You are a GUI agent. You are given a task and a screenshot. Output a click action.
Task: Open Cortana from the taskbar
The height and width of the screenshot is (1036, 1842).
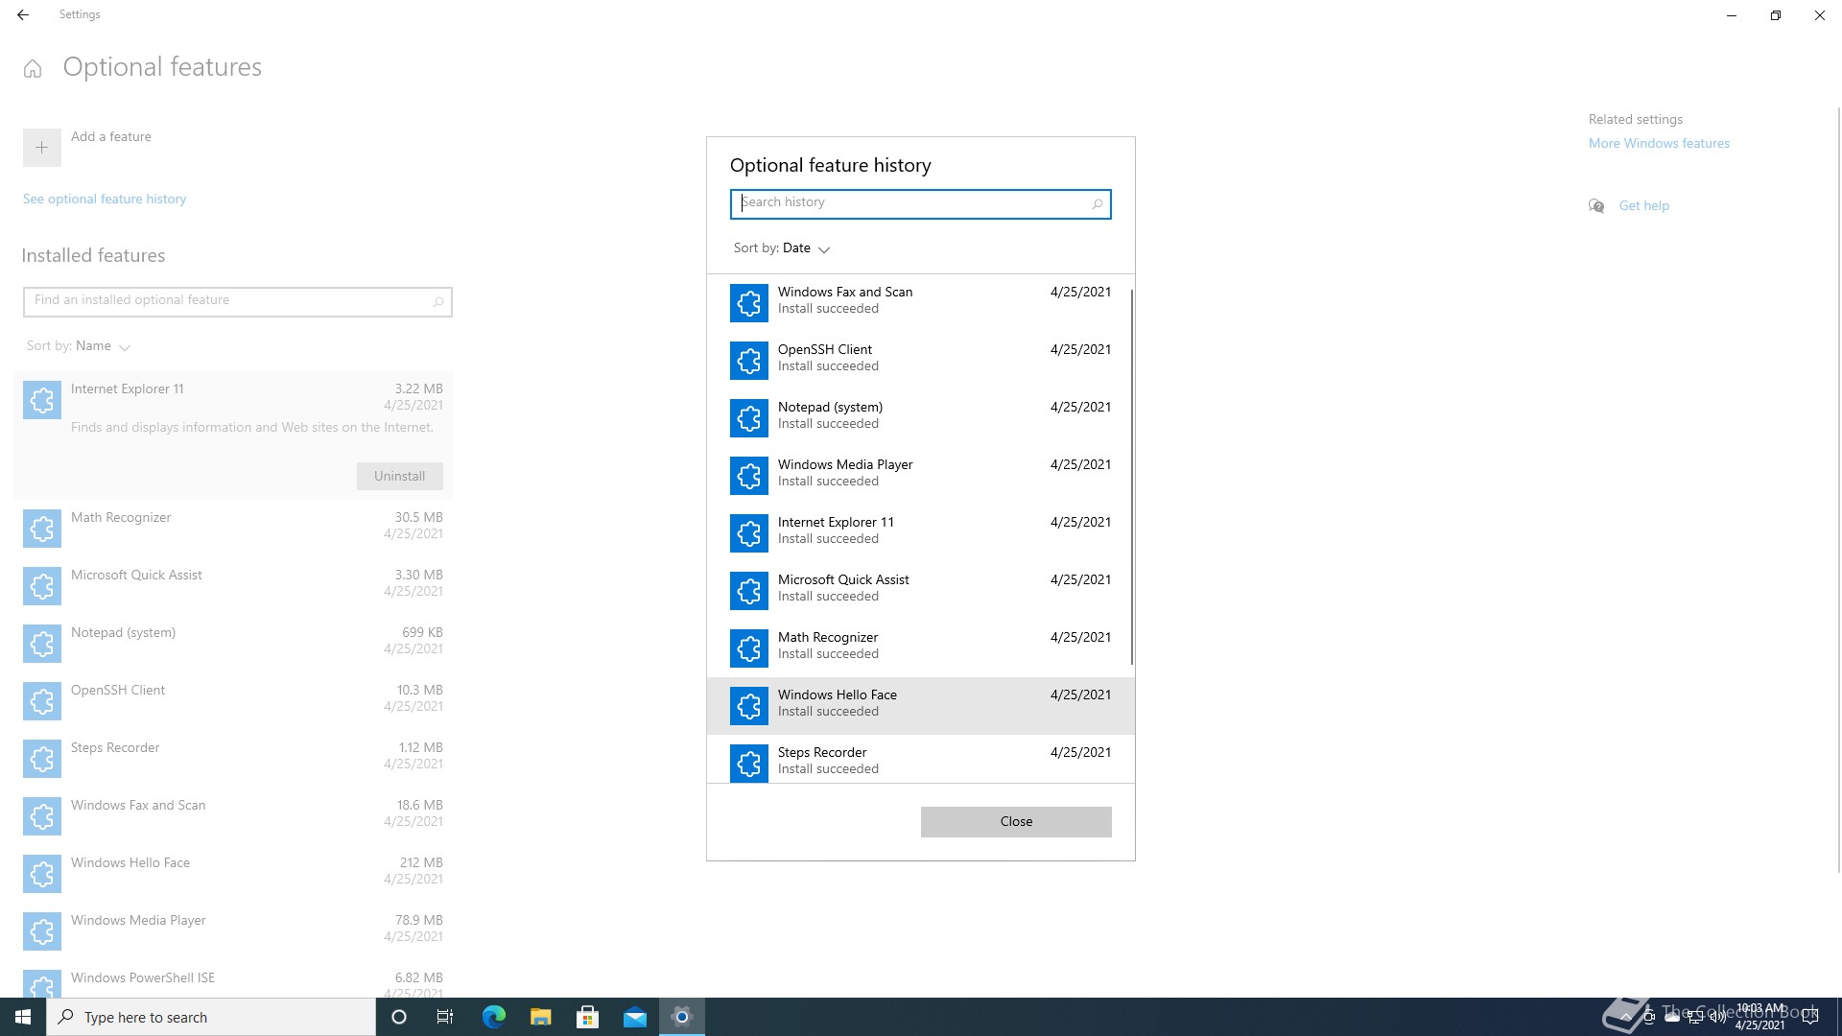[399, 1017]
